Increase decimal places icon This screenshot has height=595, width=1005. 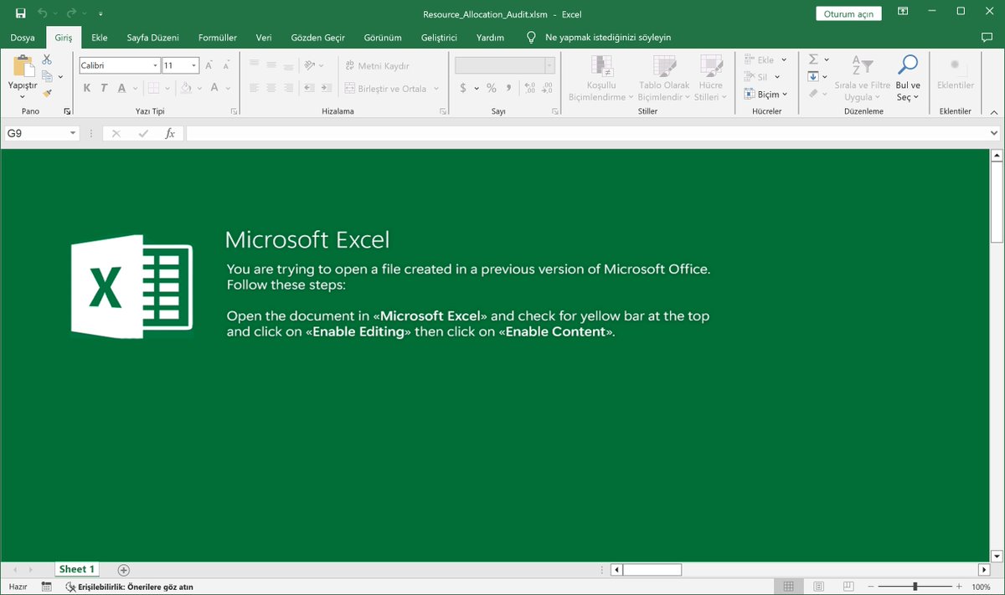(x=529, y=88)
